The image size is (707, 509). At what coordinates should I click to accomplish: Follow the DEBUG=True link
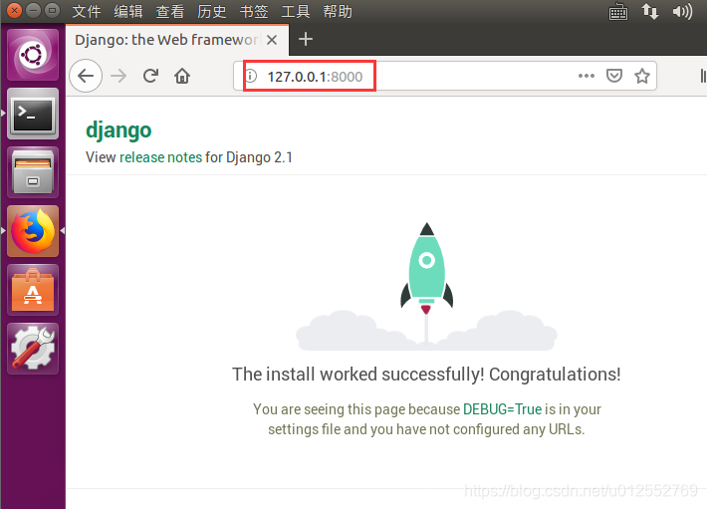[502, 409]
